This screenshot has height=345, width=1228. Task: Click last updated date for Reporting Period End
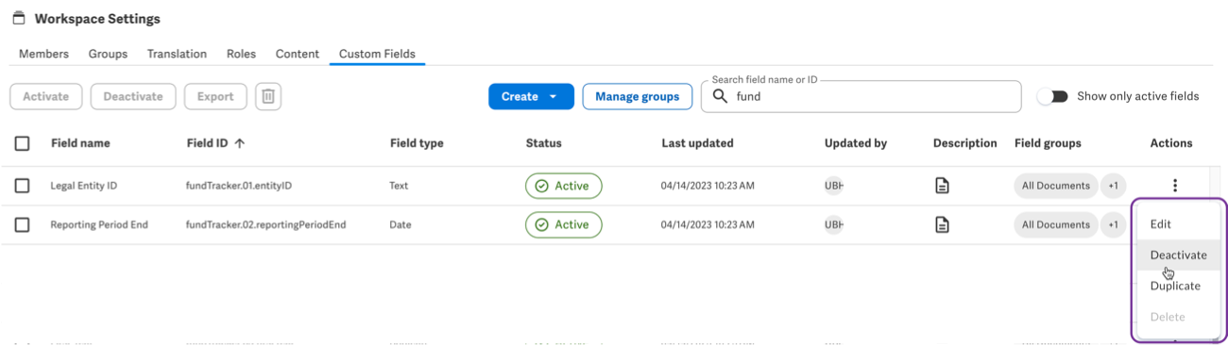tap(708, 224)
